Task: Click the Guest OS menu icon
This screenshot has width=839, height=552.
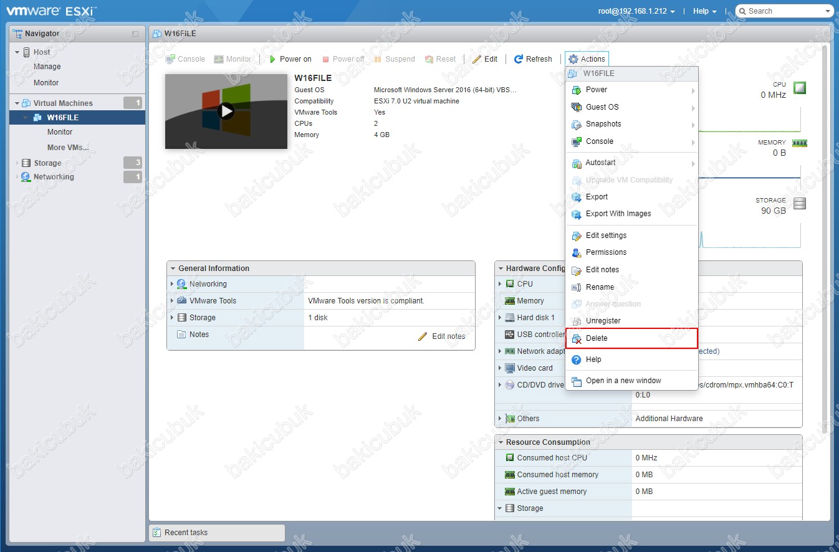Action: (577, 107)
